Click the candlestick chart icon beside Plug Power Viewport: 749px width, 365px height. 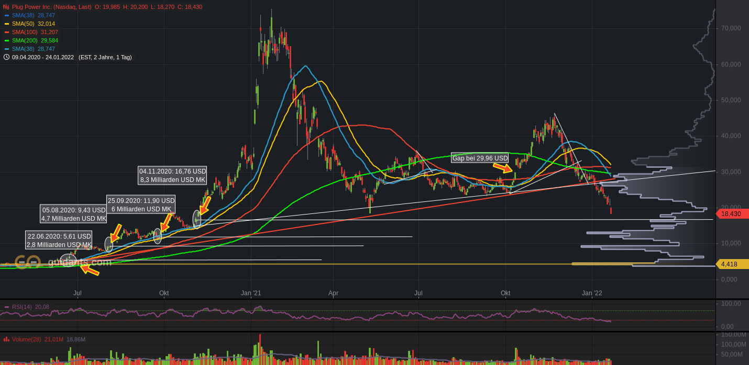click(x=6, y=7)
